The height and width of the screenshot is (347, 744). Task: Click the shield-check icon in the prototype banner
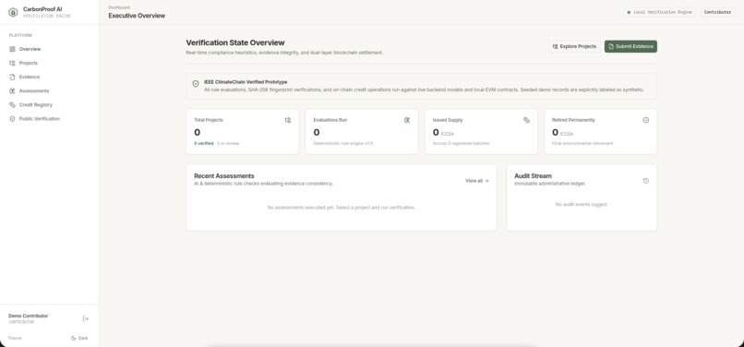(x=196, y=84)
